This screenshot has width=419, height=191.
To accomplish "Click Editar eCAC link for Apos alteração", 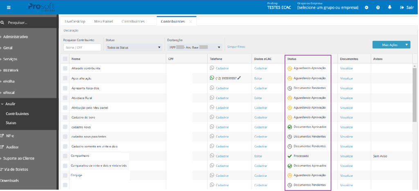I will tap(258, 78).
